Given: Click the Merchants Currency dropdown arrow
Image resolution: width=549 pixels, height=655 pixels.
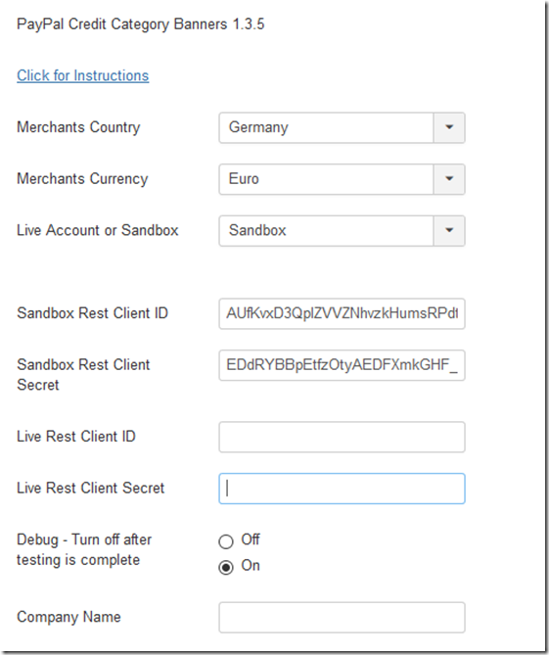Looking at the screenshot, I should coord(449,179).
